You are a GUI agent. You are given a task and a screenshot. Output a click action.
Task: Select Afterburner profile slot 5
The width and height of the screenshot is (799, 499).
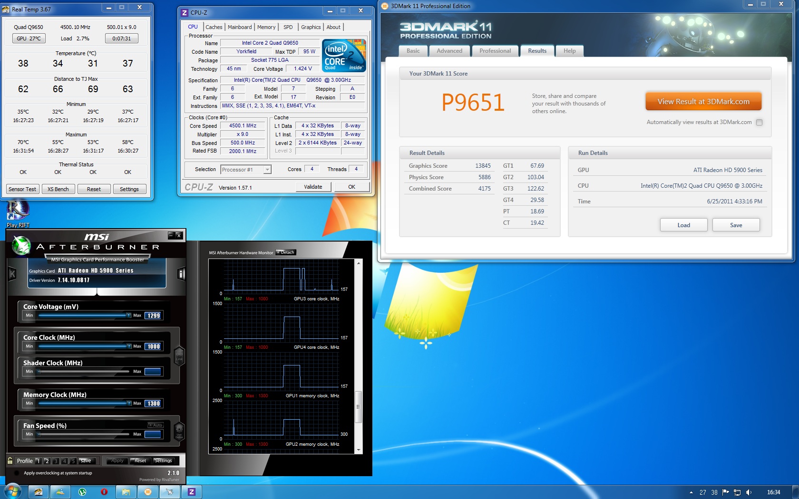[x=73, y=461]
